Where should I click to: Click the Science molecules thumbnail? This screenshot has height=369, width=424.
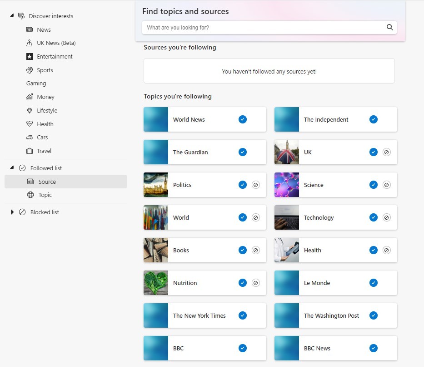[x=287, y=185]
